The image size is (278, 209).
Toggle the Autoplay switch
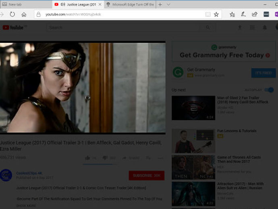[269, 90]
